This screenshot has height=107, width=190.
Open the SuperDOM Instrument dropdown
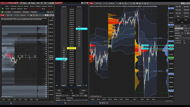[x=62, y=96]
